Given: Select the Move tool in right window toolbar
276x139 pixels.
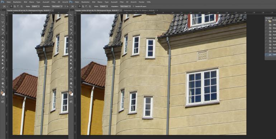Looking at the screenshot, I should tap(71, 15).
